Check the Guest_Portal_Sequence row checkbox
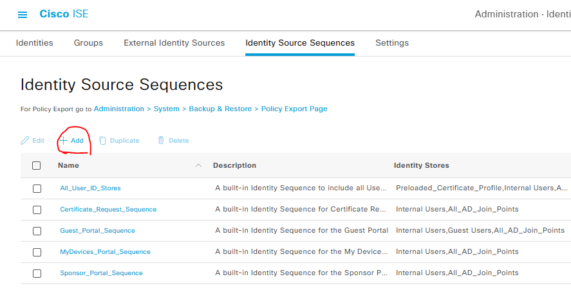 click(x=37, y=231)
